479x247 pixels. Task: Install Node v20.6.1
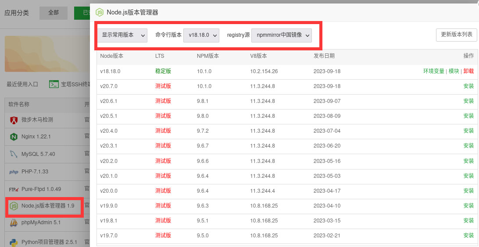point(468,101)
